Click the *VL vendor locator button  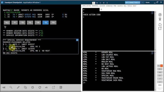coord(30,22)
